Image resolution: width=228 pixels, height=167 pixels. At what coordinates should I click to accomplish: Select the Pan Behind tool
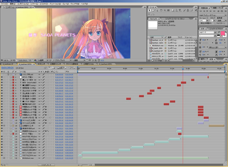169,10
